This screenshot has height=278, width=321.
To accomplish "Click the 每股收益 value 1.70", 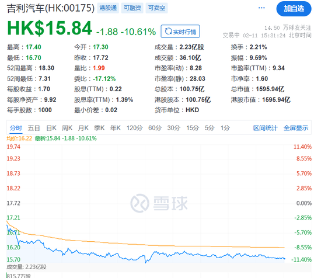I will [x=44, y=89].
